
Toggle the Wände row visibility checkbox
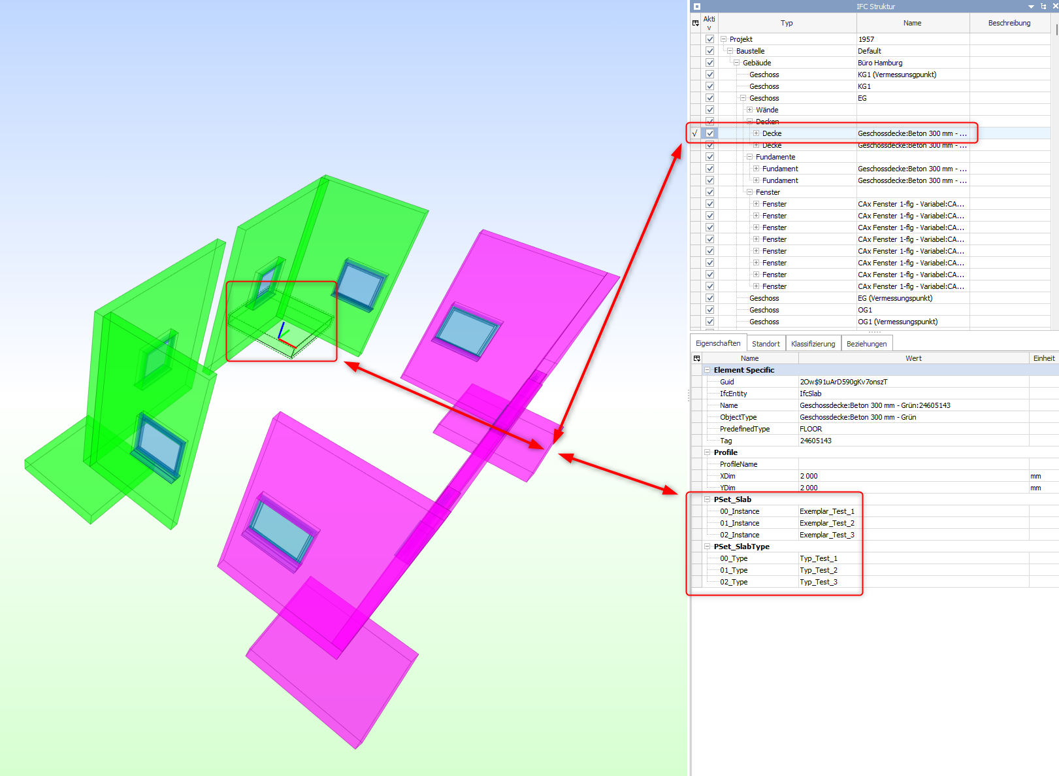tap(709, 110)
